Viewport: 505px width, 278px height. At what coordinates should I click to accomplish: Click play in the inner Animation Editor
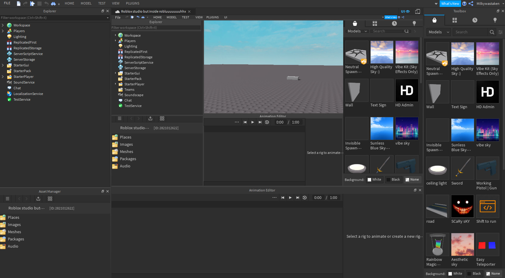(x=252, y=122)
